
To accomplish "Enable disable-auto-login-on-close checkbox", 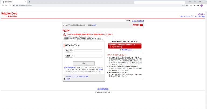I will [65, 70].
